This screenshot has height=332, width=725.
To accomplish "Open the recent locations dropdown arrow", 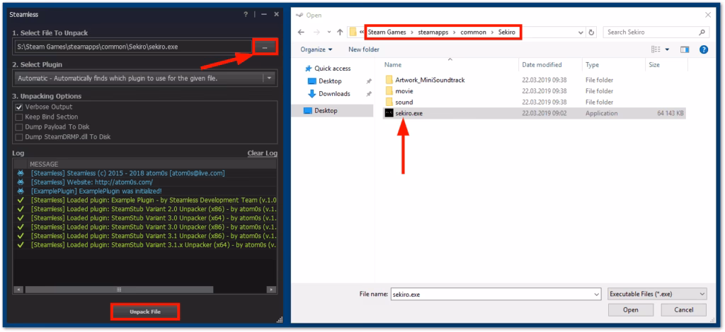I will click(x=329, y=32).
